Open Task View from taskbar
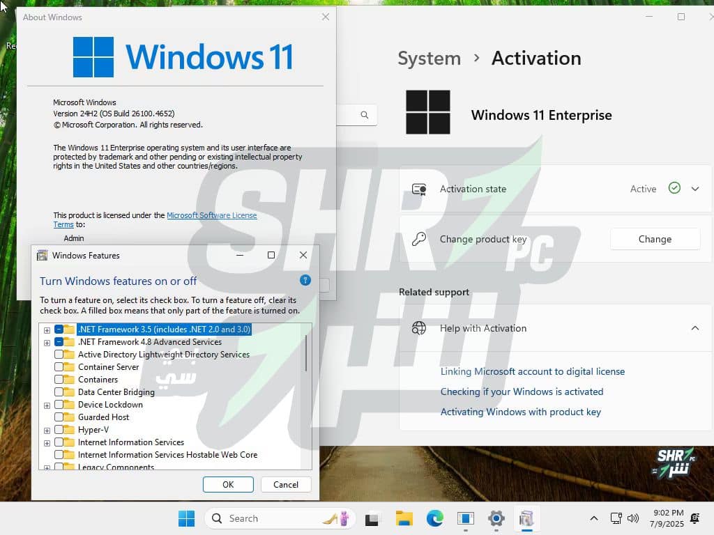This screenshot has width=714, height=535. [372, 518]
